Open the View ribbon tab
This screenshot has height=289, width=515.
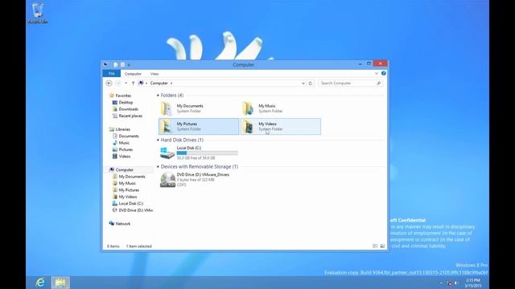click(x=154, y=74)
